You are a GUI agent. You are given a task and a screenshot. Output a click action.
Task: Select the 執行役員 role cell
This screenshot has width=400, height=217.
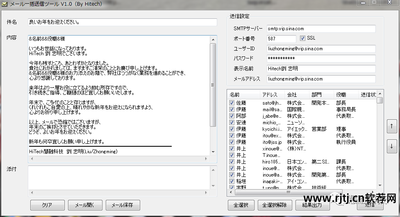tap(346, 142)
